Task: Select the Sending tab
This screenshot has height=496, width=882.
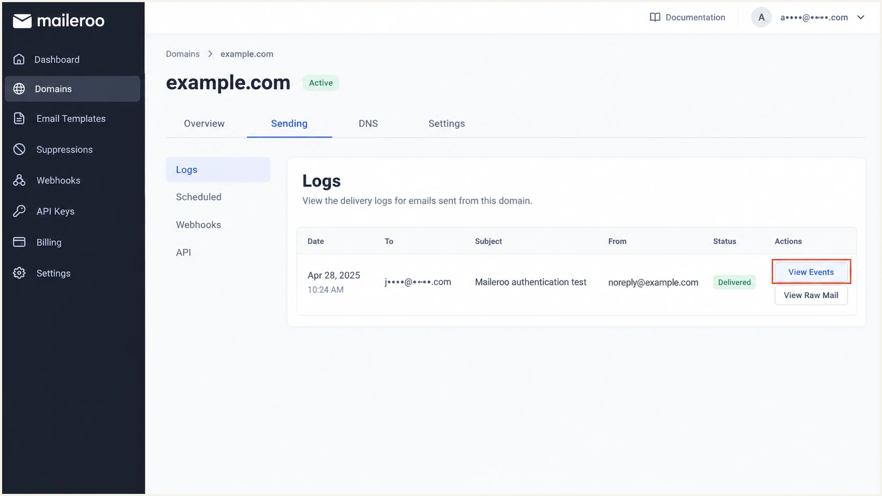Action: 289,123
